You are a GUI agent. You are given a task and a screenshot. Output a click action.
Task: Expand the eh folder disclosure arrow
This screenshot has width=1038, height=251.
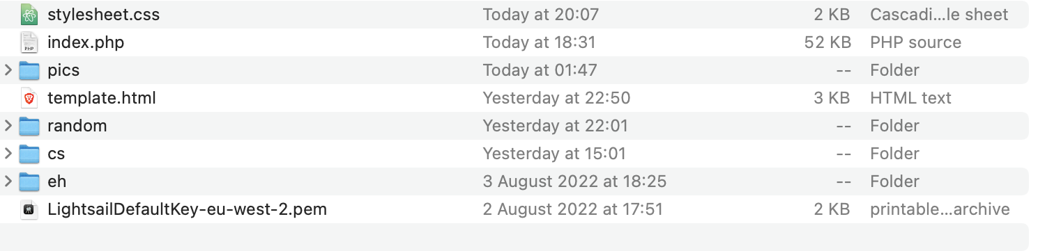click(x=8, y=181)
